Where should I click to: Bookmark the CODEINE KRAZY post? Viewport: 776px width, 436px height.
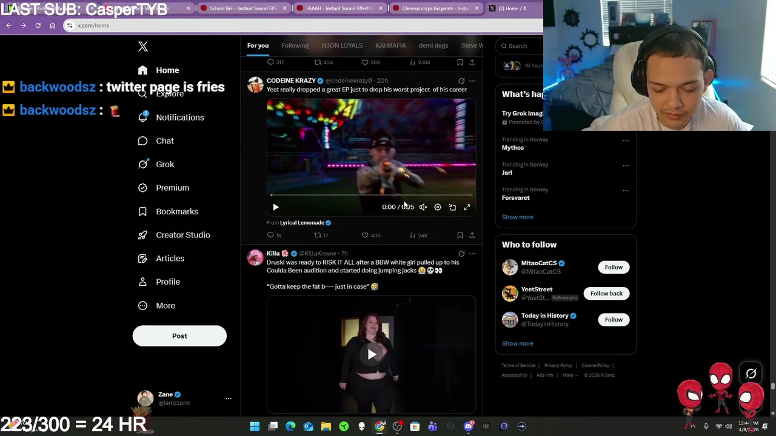(x=460, y=235)
